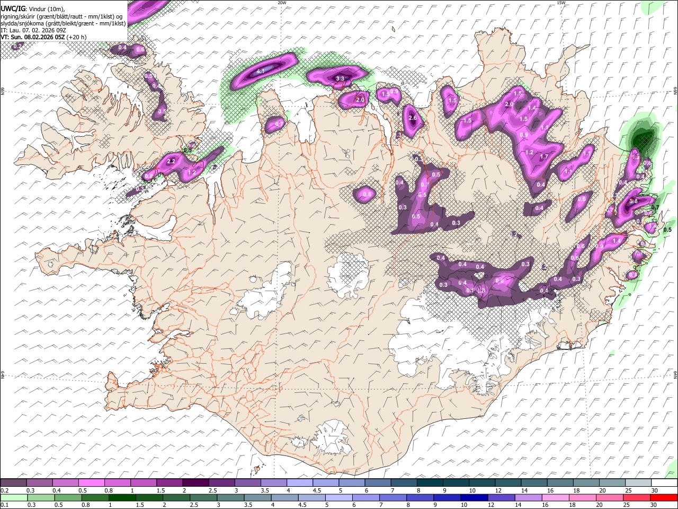Click the 2.2 precipitation value in the west

pos(171,161)
